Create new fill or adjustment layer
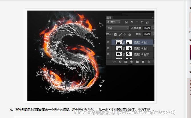This screenshot has height=118, width=191. tap(132, 62)
